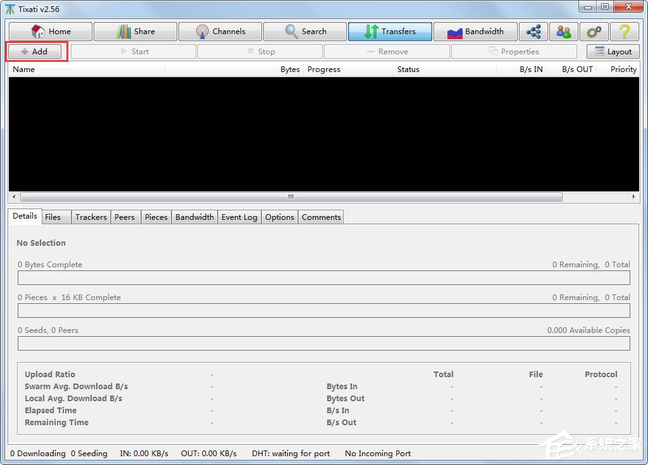
Task: Switch to the Comments tab
Action: (x=321, y=217)
